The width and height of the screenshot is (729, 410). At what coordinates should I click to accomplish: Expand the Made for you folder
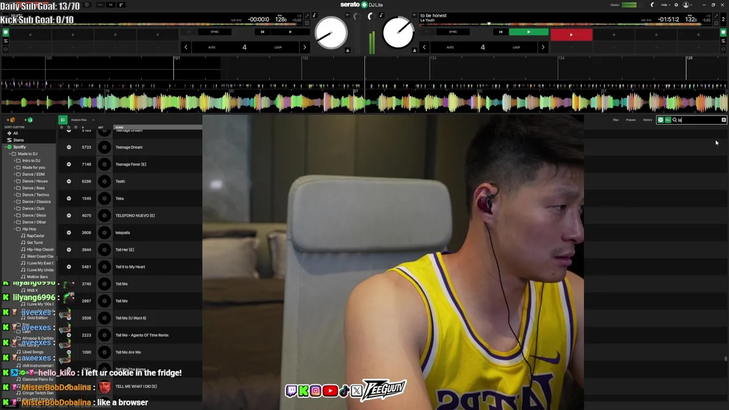pyautogui.click(x=14, y=167)
